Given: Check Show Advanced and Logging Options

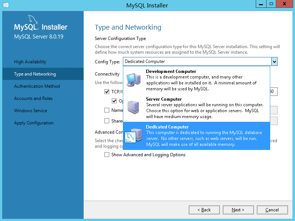Looking at the screenshot, I should (x=107, y=155).
